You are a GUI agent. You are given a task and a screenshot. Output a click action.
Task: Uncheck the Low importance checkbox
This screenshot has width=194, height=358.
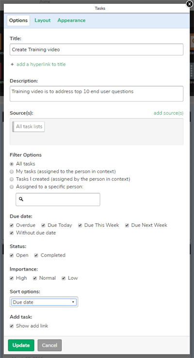(64, 278)
